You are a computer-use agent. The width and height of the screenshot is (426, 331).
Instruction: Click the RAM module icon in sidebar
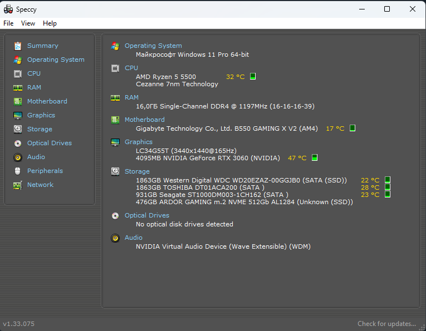[x=18, y=87]
